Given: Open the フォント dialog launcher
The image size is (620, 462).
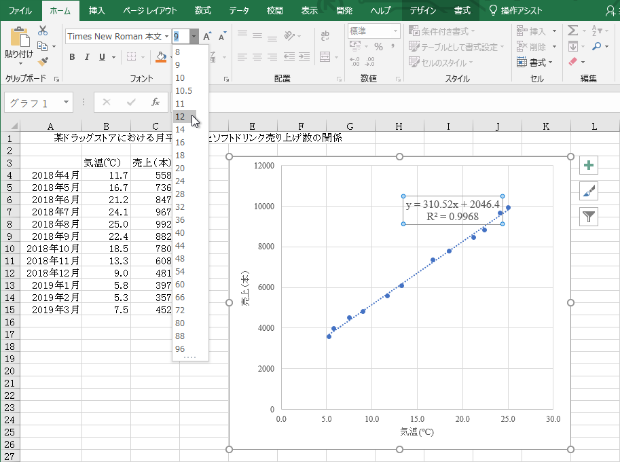Looking at the screenshot, I should click(226, 79).
